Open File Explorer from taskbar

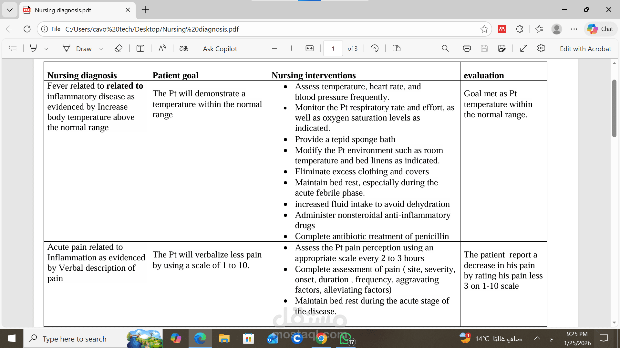(224, 339)
